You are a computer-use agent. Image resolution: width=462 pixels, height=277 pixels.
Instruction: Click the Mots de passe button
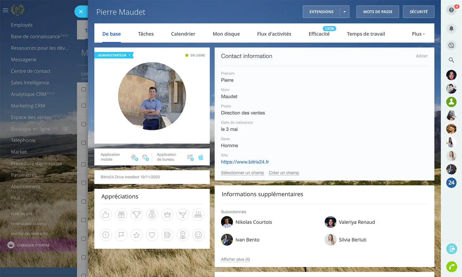(377, 12)
